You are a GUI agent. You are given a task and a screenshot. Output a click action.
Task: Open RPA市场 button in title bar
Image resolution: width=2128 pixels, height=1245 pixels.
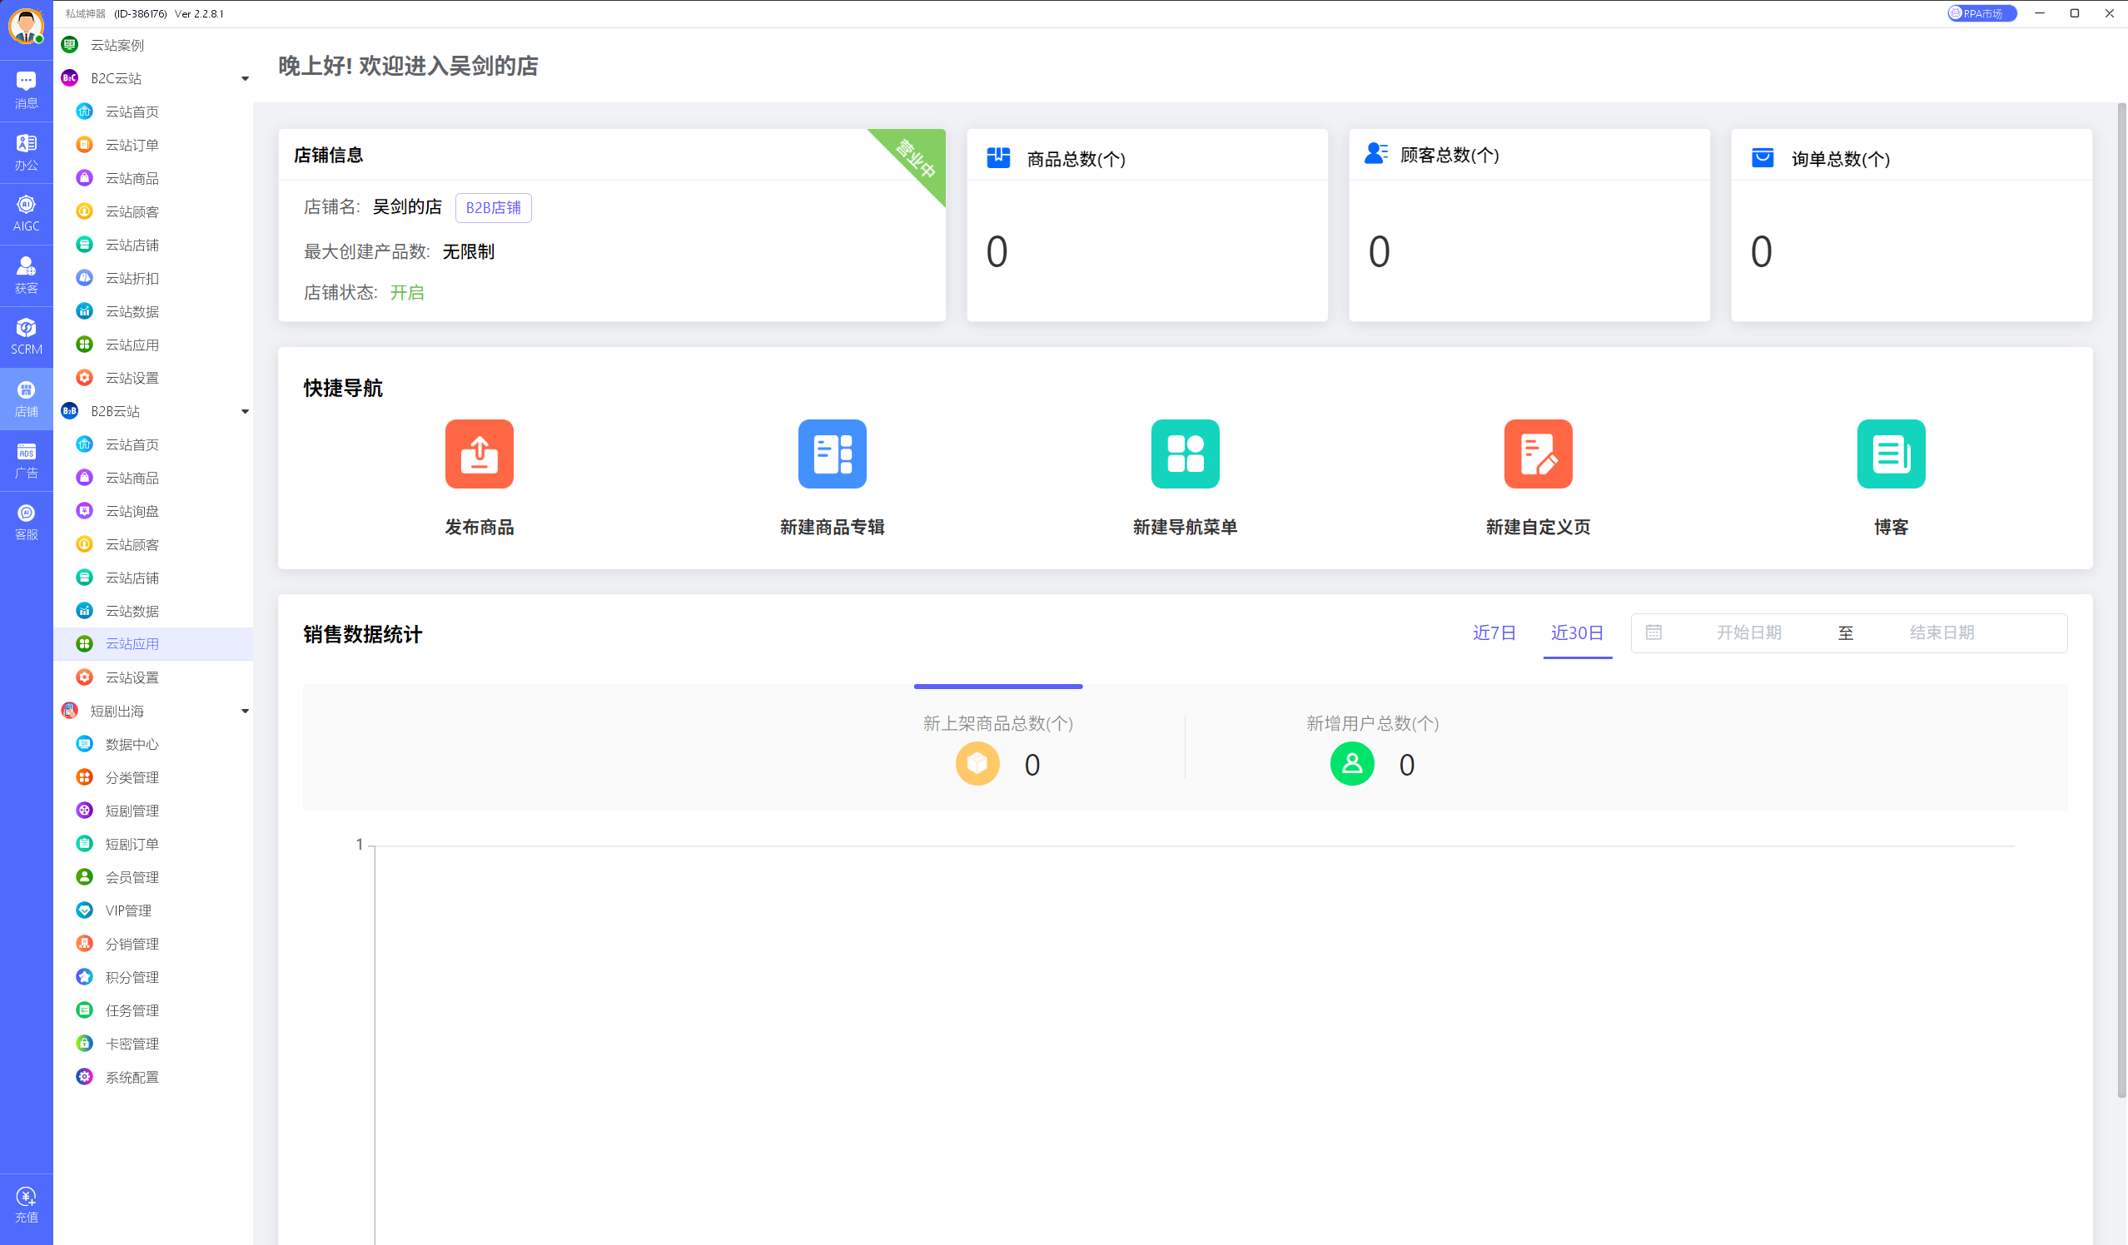pos(1981,13)
